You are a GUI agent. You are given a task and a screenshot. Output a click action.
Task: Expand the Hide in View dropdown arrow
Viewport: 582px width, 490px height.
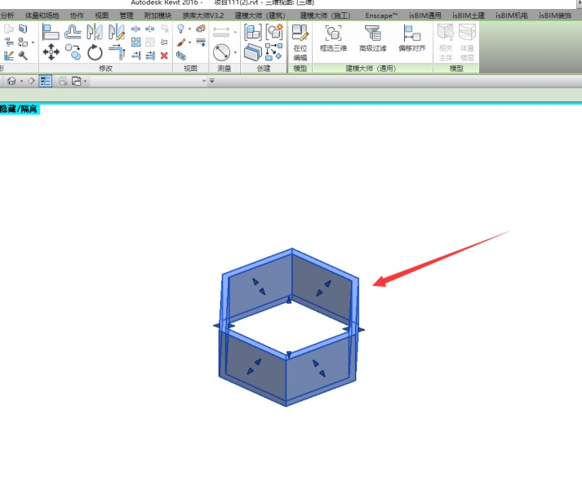[x=189, y=29]
